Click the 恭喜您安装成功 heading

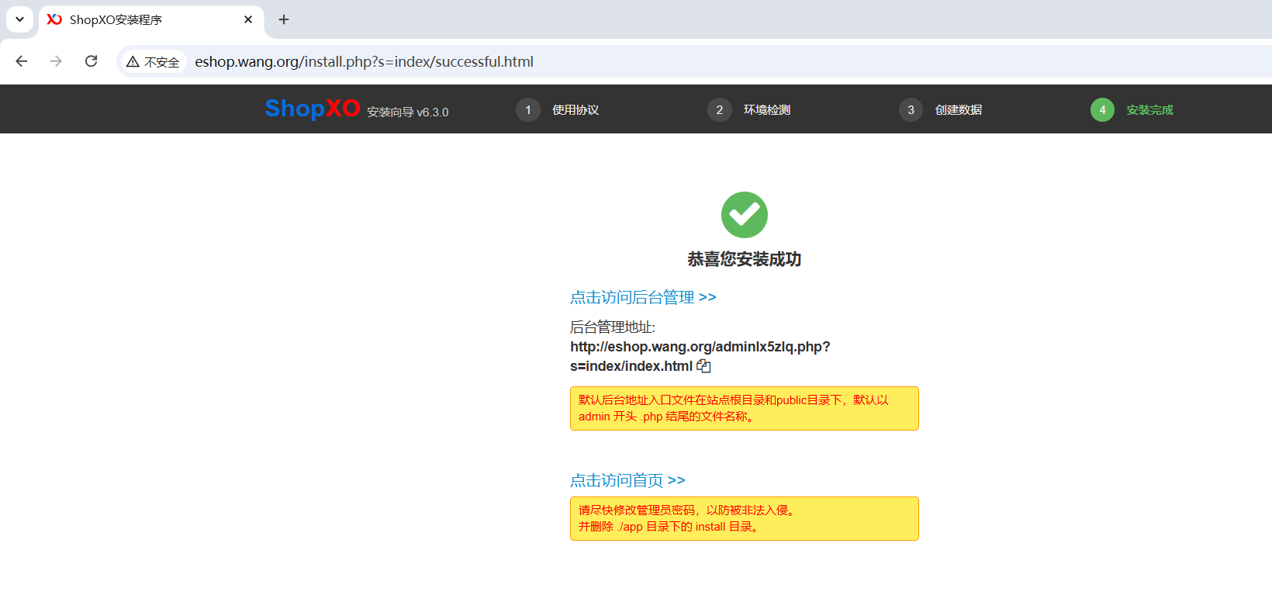click(x=745, y=259)
